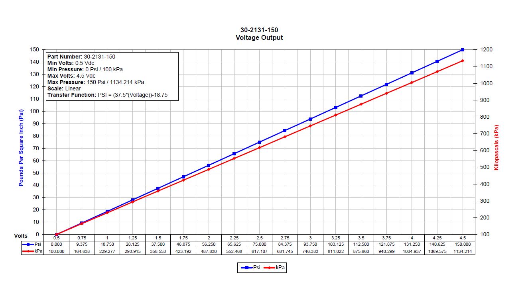Click the 700 tick on kPa axis
The image size is (526, 284).
tap(485, 134)
